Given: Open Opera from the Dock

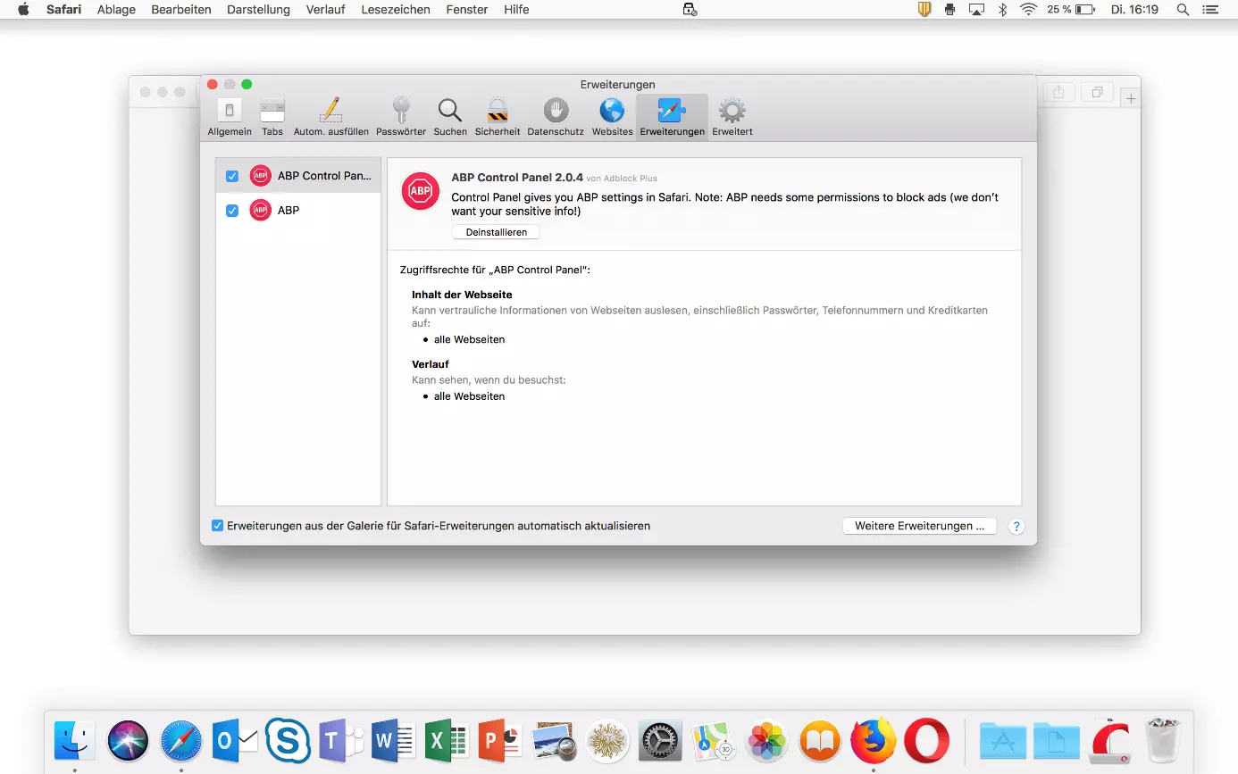Looking at the screenshot, I should (926, 740).
